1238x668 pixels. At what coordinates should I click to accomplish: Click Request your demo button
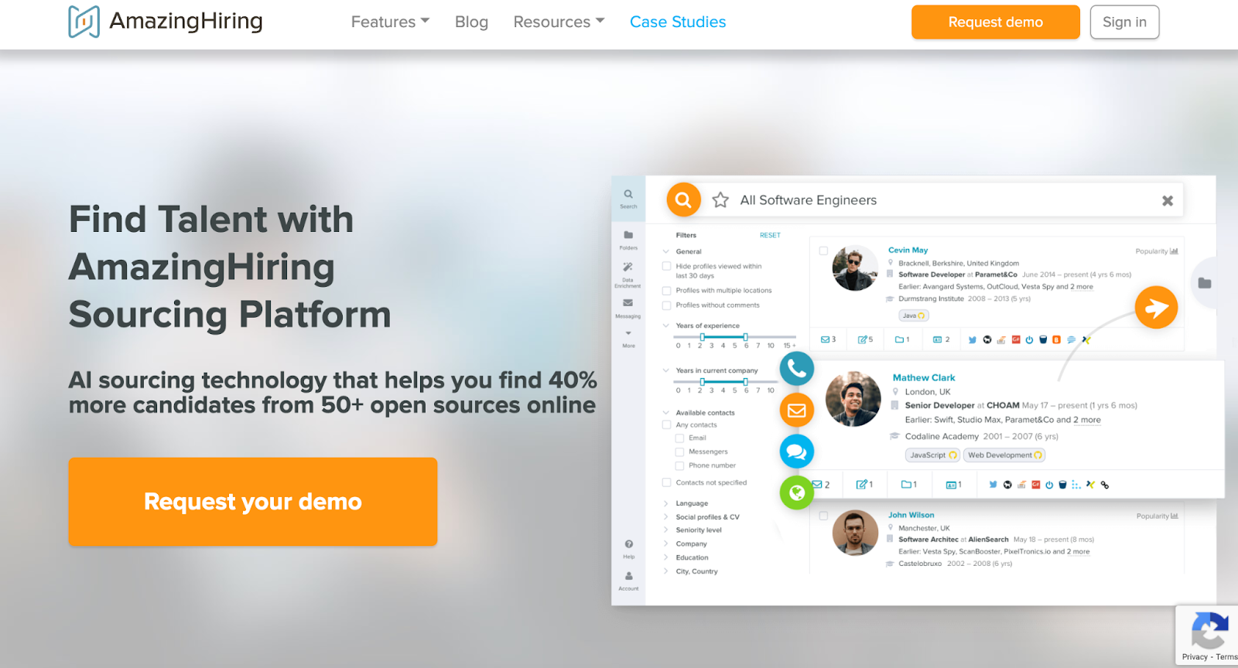pyautogui.click(x=253, y=502)
